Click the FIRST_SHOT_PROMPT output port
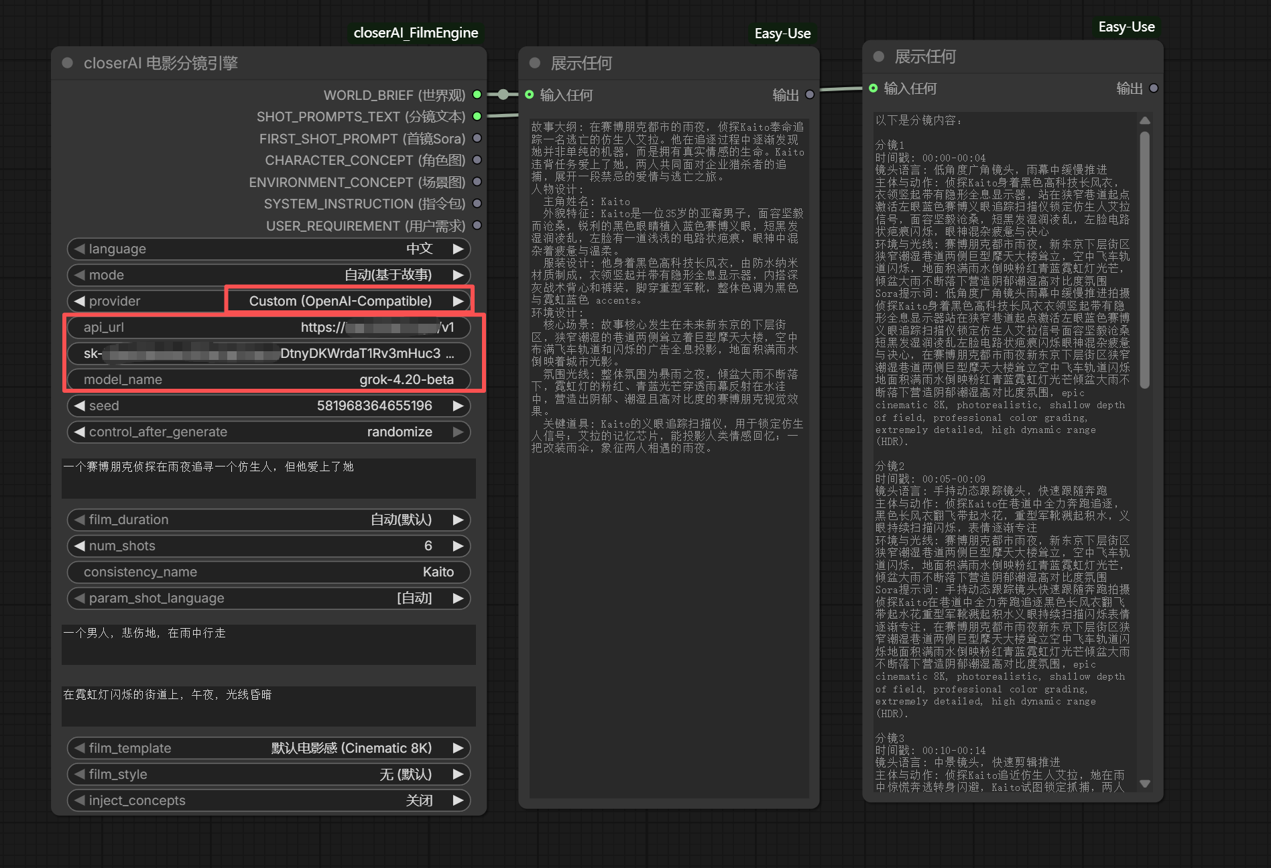The image size is (1271, 868). [x=477, y=138]
